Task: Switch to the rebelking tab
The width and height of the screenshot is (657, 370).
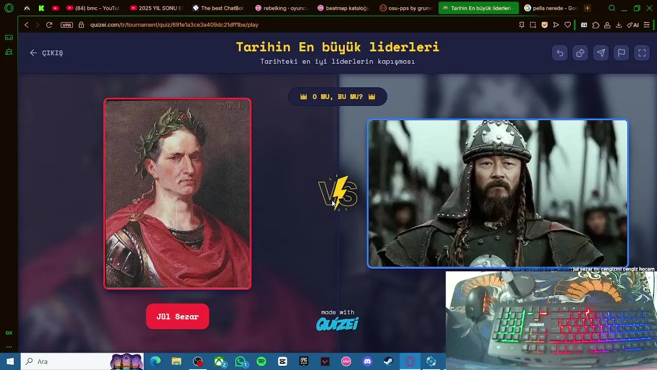Action: point(281,8)
